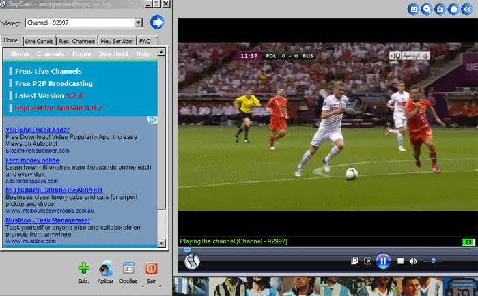Screen dimensions: 478x296
Task: Open the Earn money online ad link
Action: pyautogui.click(x=32, y=160)
